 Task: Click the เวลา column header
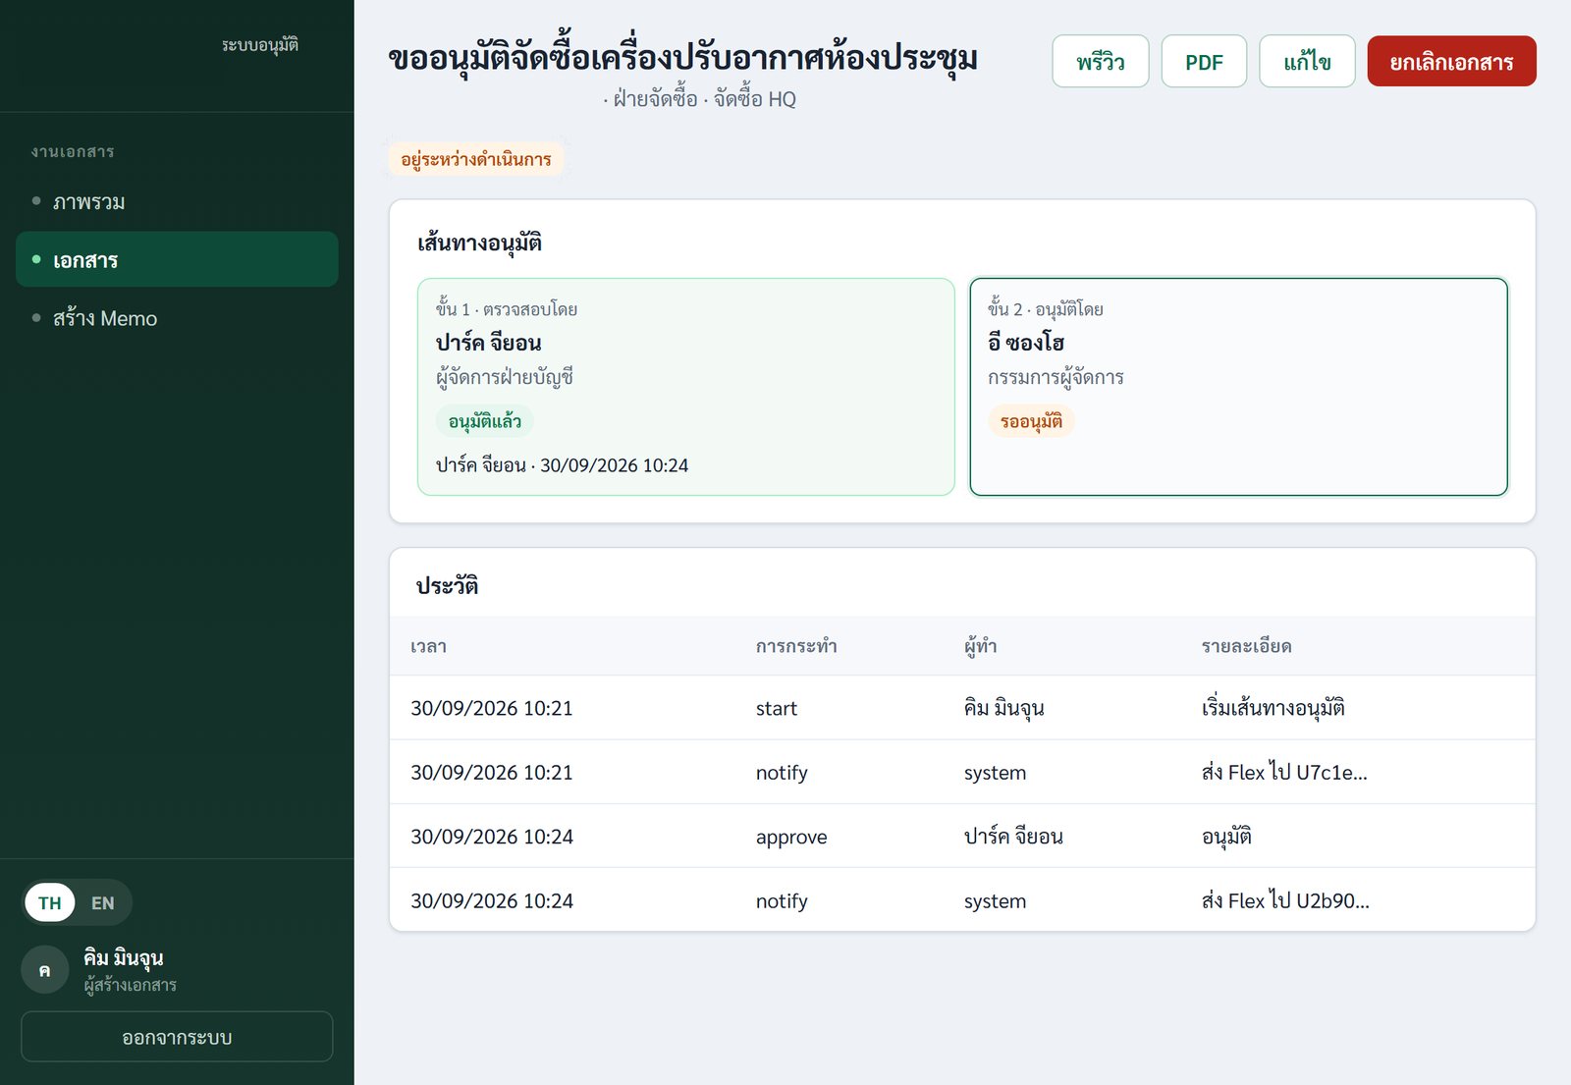pyautogui.click(x=429, y=646)
